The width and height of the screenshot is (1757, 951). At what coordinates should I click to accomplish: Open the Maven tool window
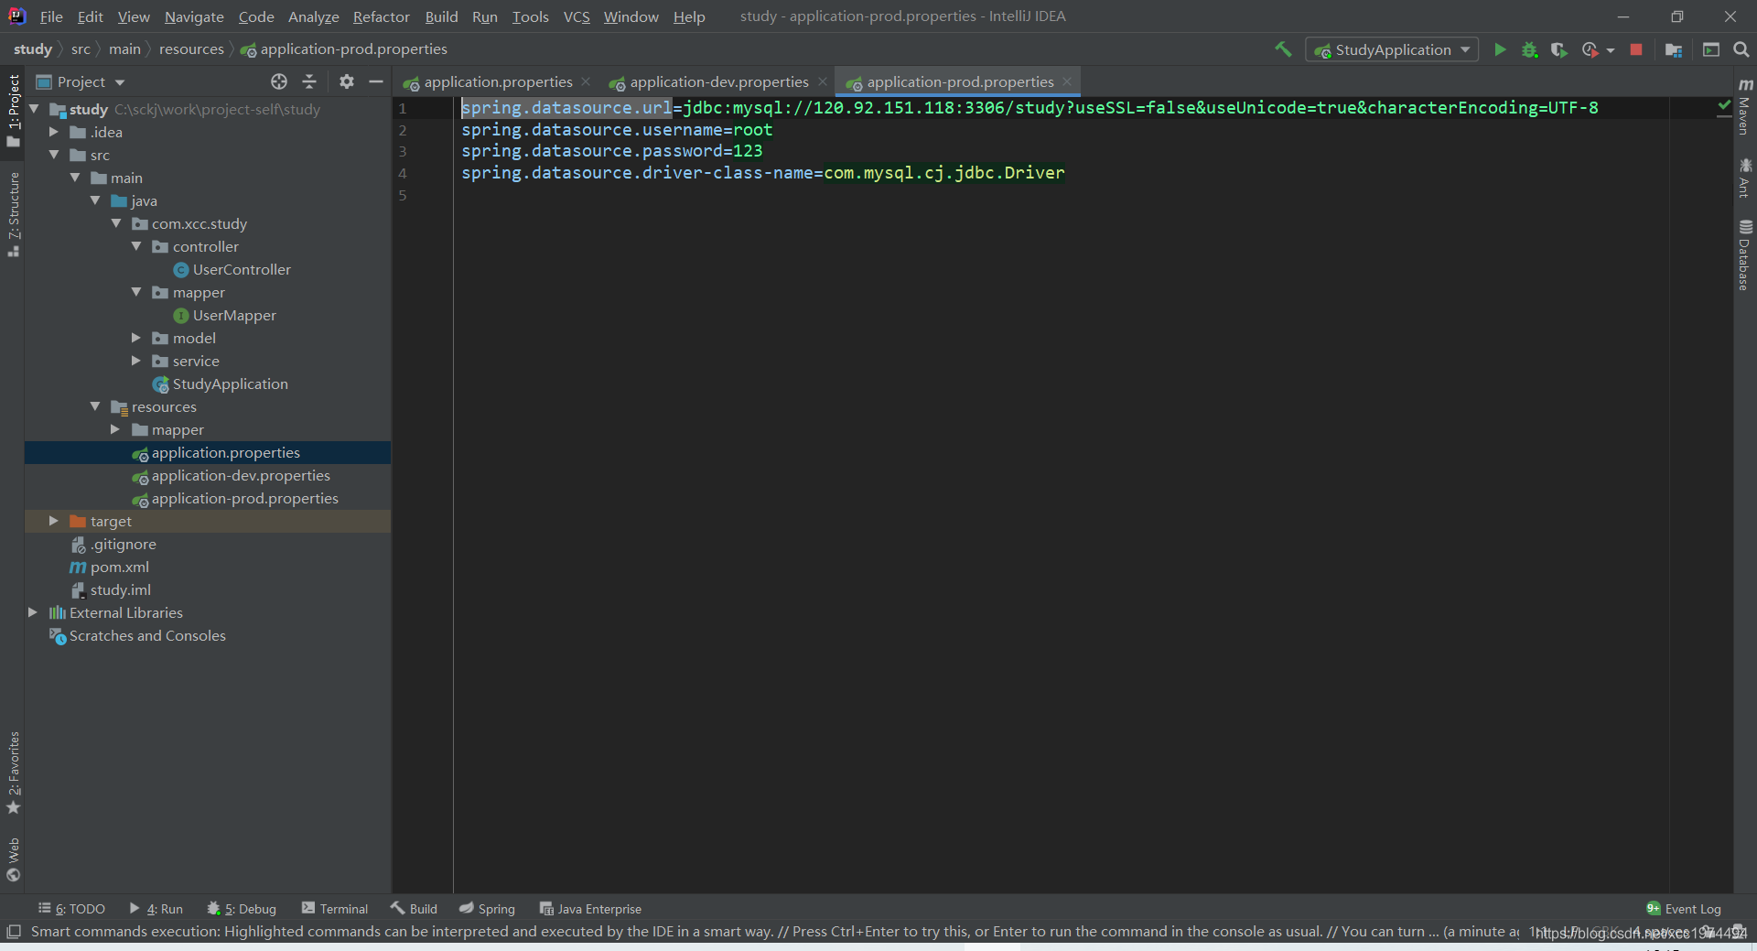pyautogui.click(x=1745, y=107)
